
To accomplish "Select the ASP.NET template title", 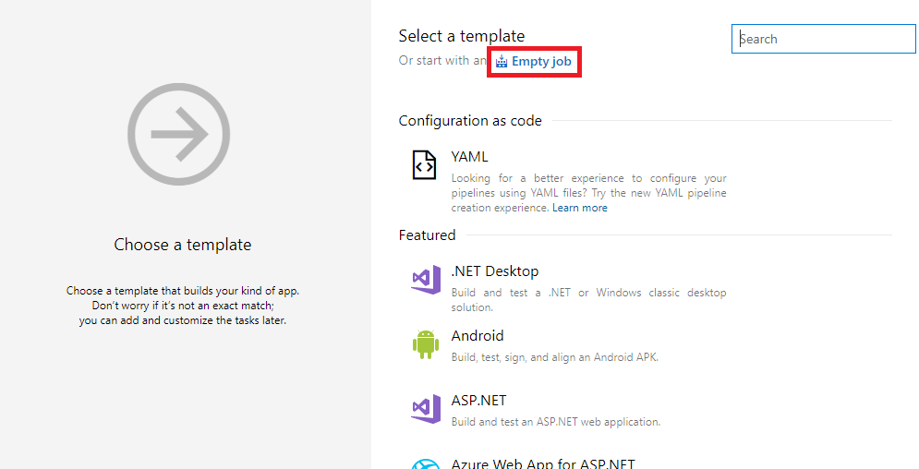I will pyautogui.click(x=478, y=401).
